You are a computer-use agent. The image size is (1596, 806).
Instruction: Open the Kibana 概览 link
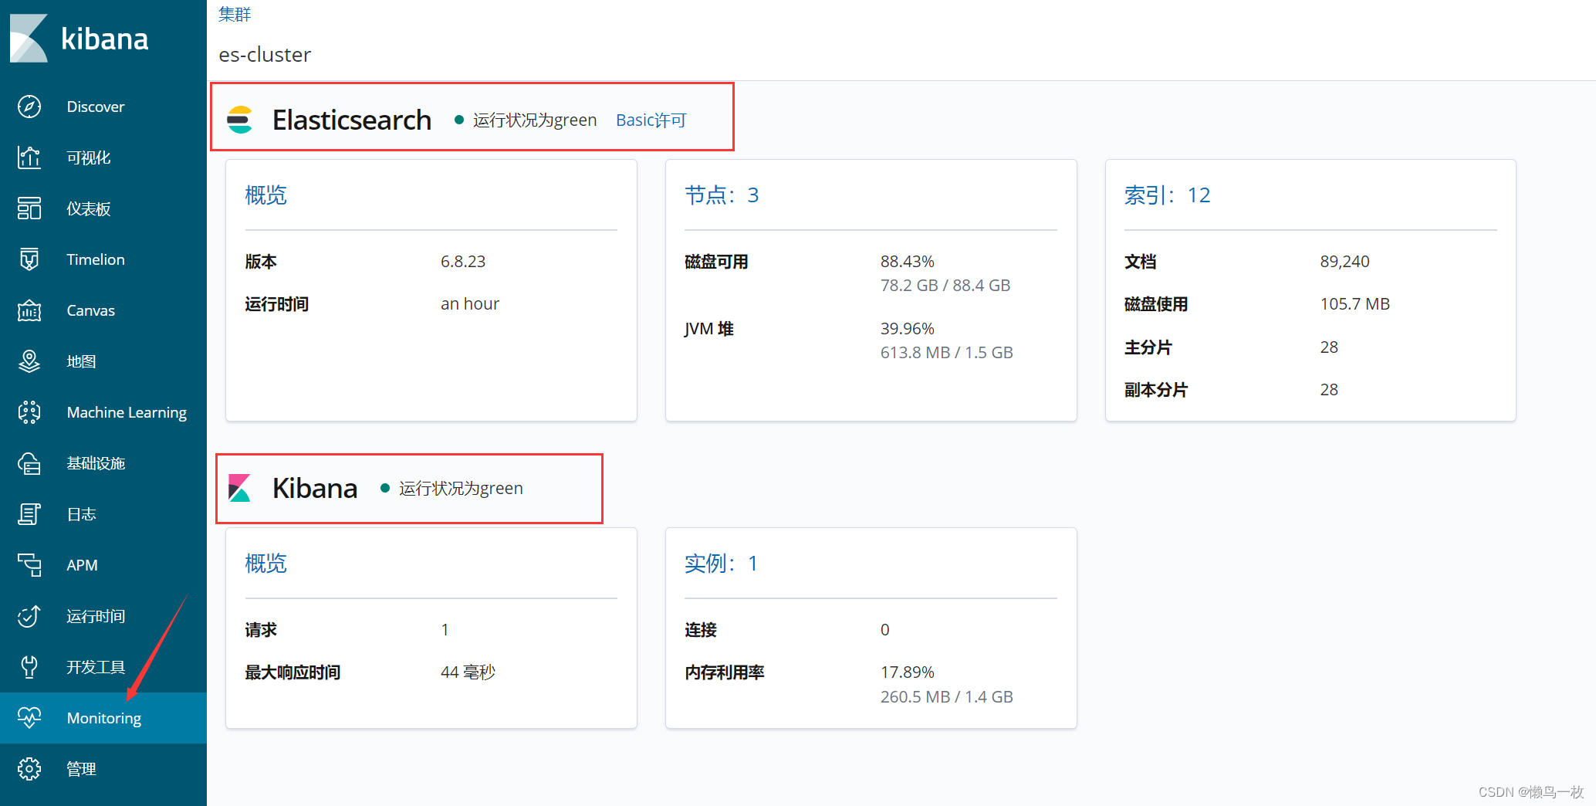[265, 563]
